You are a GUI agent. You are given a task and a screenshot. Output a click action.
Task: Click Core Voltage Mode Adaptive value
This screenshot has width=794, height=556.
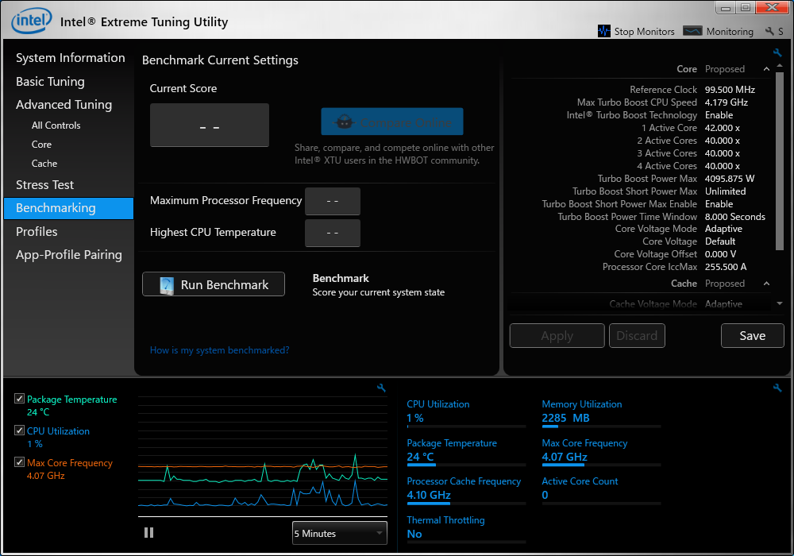tap(723, 229)
